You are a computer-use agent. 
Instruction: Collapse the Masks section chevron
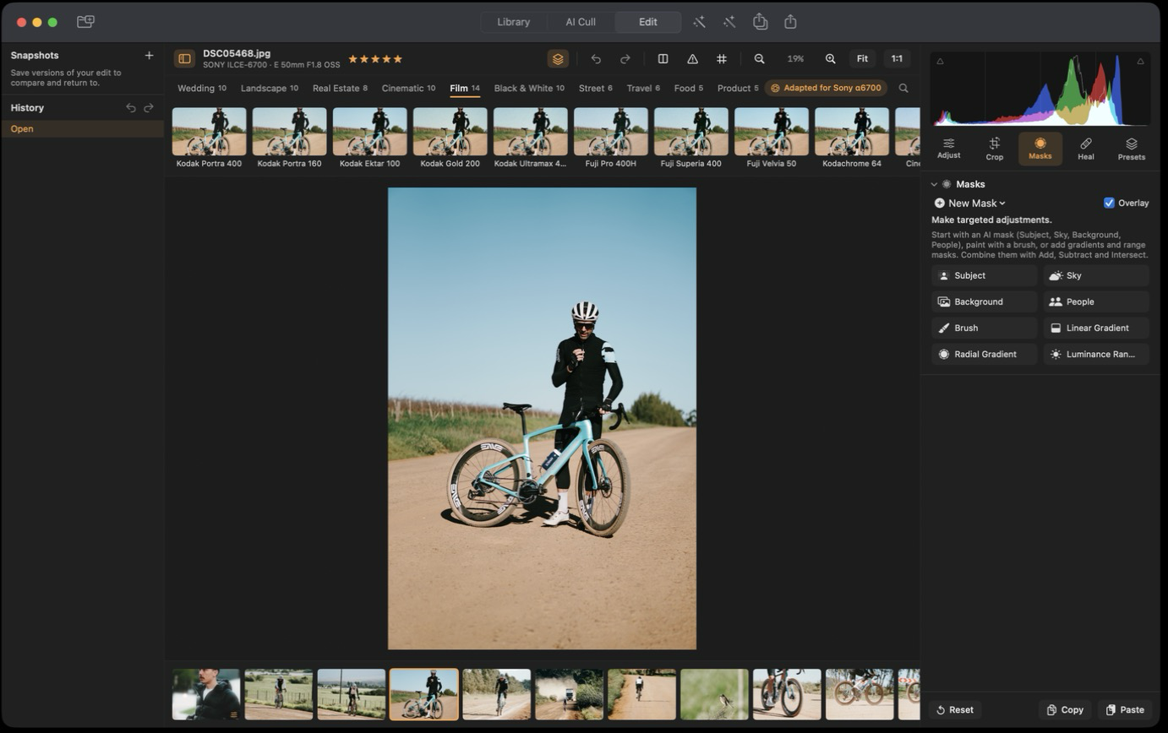(x=935, y=184)
